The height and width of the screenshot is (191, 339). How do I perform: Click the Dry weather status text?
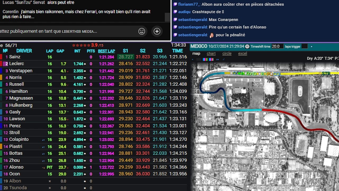coord(310,58)
